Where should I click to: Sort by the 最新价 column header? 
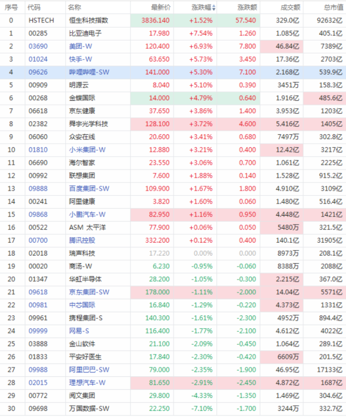click(x=161, y=7)
